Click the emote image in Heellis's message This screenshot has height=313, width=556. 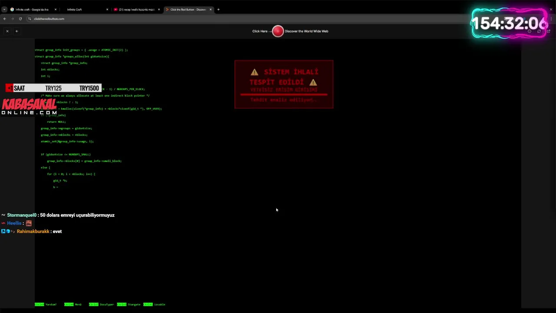pos(29,223)
